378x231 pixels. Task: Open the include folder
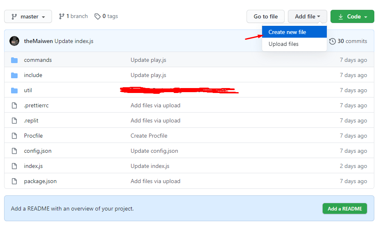33,75
